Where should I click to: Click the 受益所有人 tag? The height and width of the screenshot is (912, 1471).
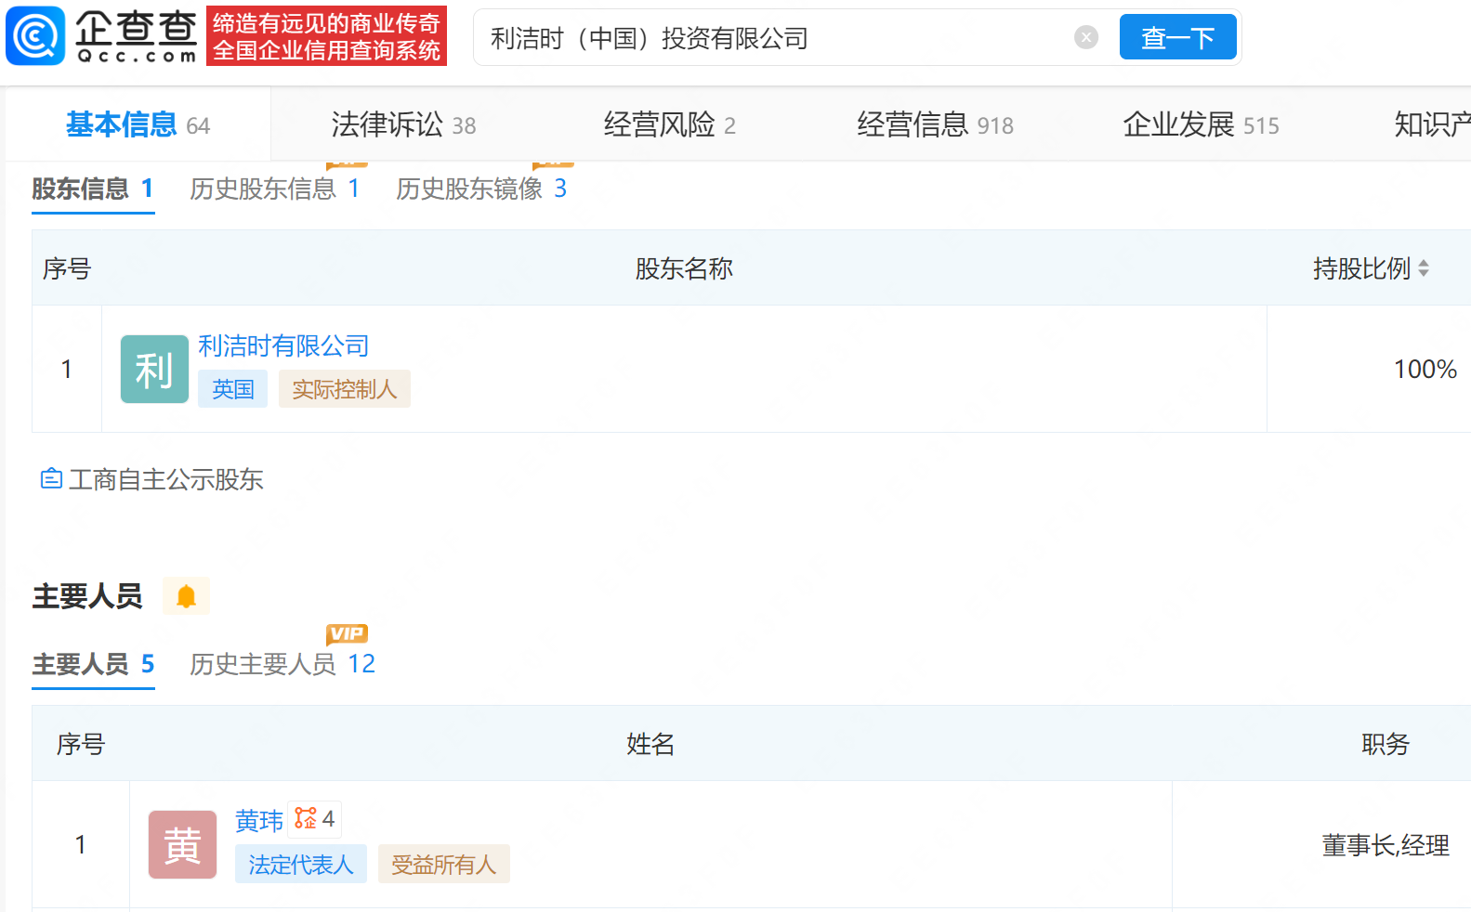point(443,865)
